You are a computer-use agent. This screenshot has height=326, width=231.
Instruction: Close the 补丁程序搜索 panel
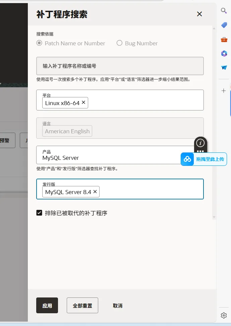pyautogui.click(x=199, y=14)
